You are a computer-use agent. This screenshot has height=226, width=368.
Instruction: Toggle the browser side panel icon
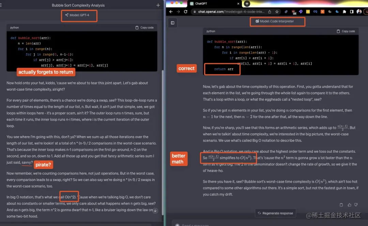click(x=352, y=12)
